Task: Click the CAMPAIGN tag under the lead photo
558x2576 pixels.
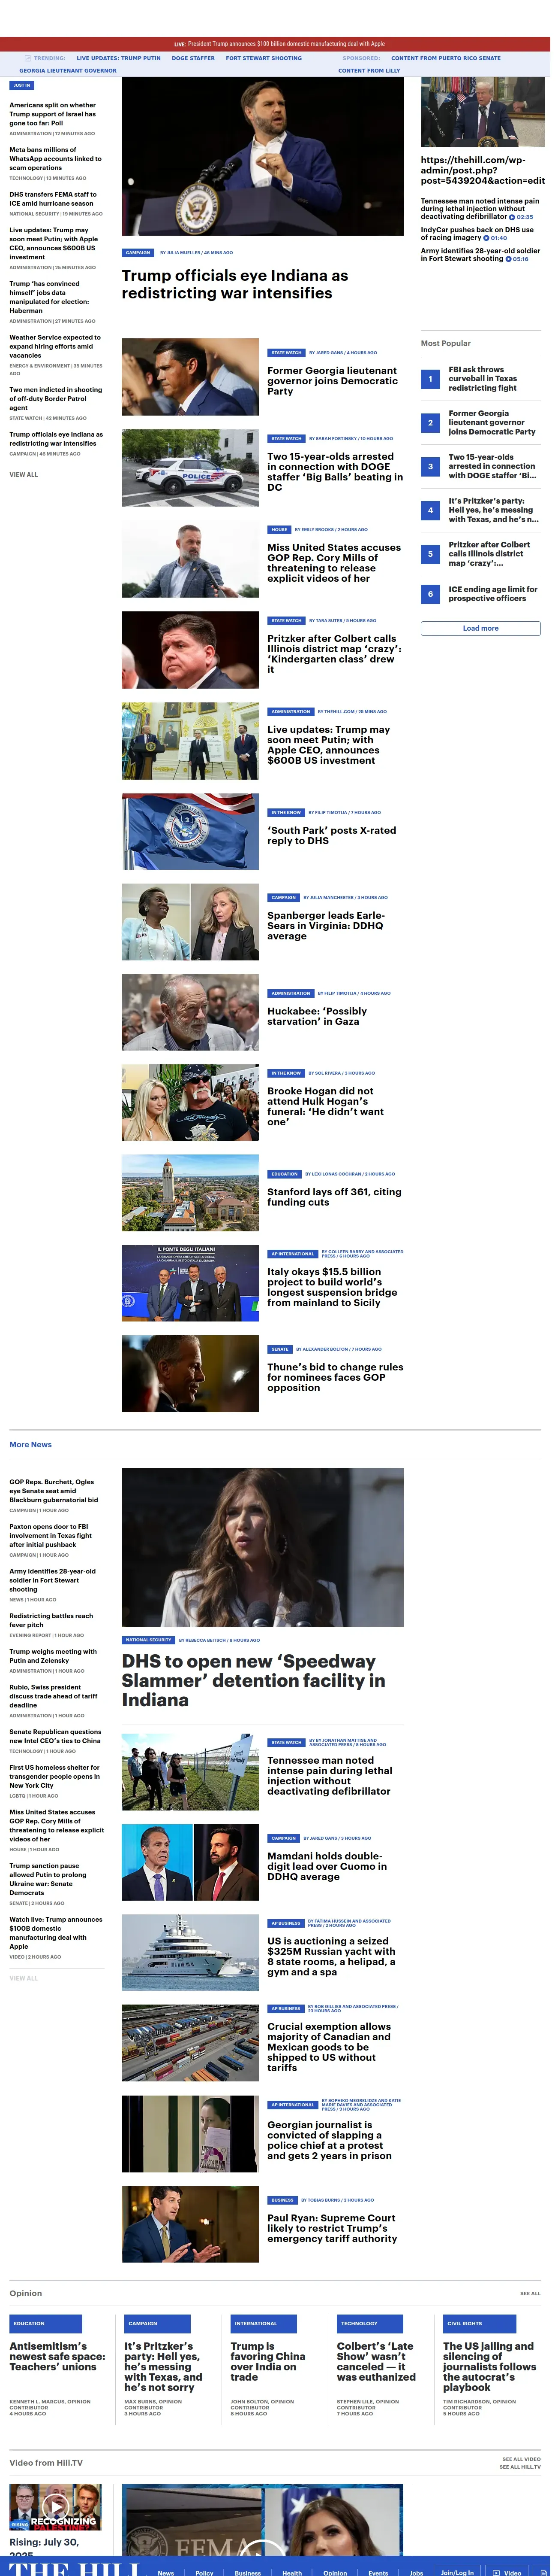Action: 138,253
